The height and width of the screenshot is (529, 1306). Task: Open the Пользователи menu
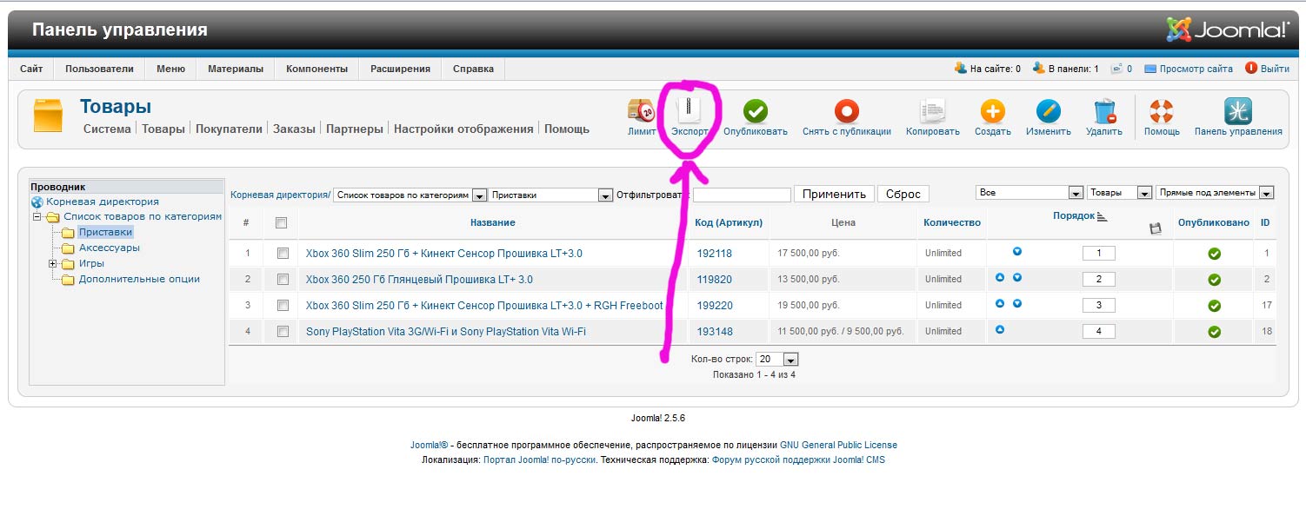click(x=99, y=69)
